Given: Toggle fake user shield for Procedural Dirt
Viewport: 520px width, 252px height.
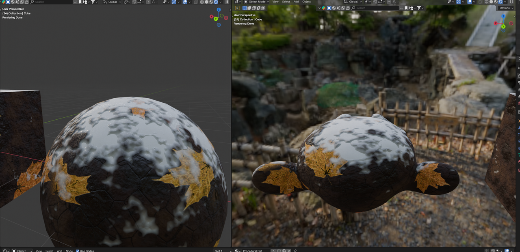Looking at the screenshot, I should coord(279,251).
